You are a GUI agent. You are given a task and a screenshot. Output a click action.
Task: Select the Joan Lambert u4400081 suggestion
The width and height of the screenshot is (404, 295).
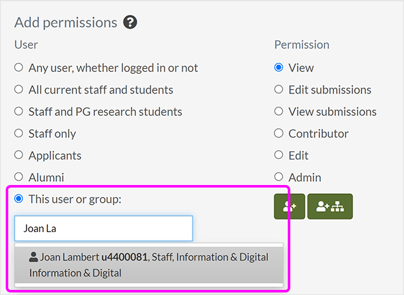point(149,264)
